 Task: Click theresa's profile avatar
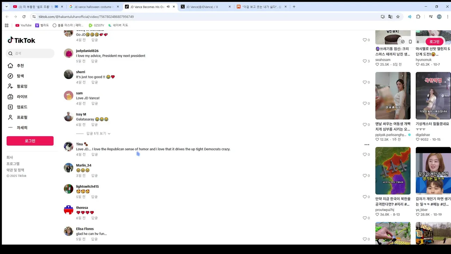coord(68,210)
